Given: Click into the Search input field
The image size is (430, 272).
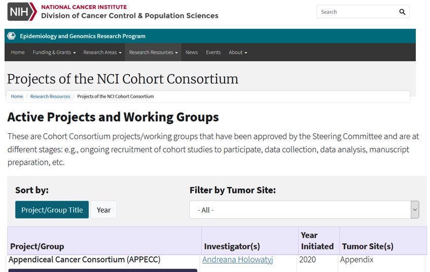Looking at the screenshot, I should (x=356, y=12).
